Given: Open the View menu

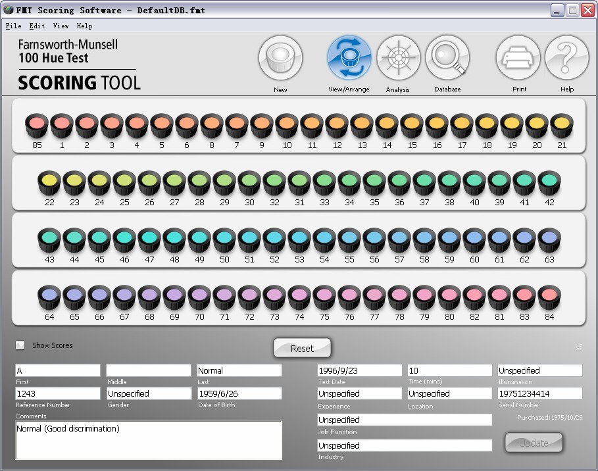Looking at the screenshot, I should [x=61, y=26].
